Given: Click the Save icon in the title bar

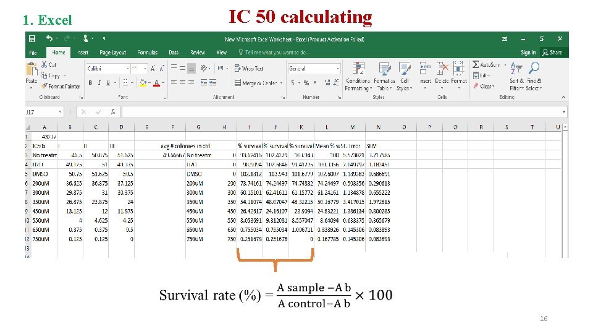Looking at the screenshot, I should click(x=32, y=38).
